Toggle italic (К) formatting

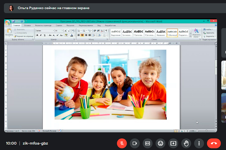(41, 35)
